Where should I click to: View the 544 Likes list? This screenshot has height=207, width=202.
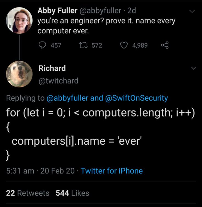[72, 193]
